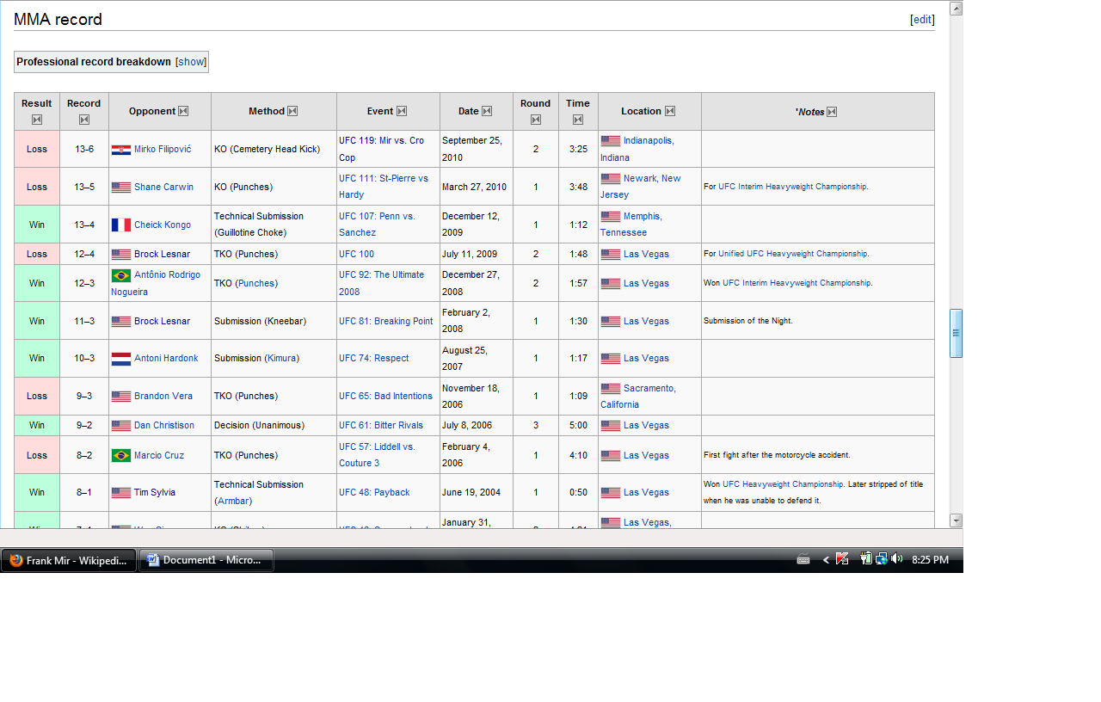Edit the MMA record section
Screen dimensions: 1101x702
[922, 20]
